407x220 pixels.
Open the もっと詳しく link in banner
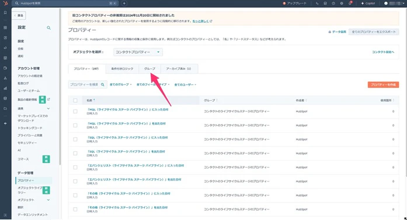point(200,21)
